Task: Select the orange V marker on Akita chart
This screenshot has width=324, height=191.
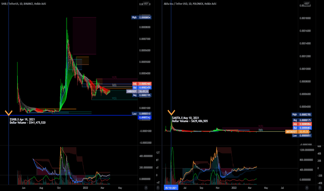Action: (171, 113)
